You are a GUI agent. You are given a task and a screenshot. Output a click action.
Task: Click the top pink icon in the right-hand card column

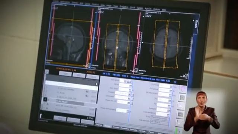pos(183,89)
